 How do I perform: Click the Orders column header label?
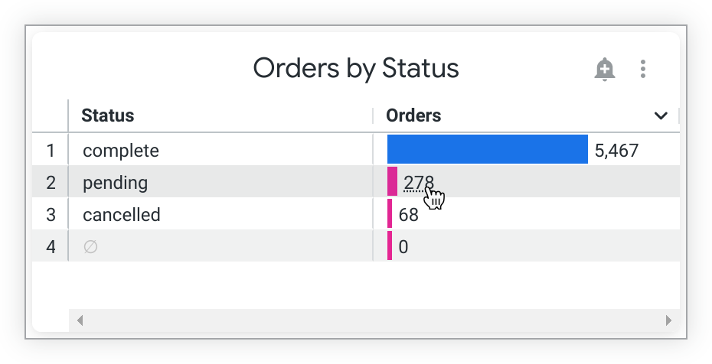[x=413, y=116]
